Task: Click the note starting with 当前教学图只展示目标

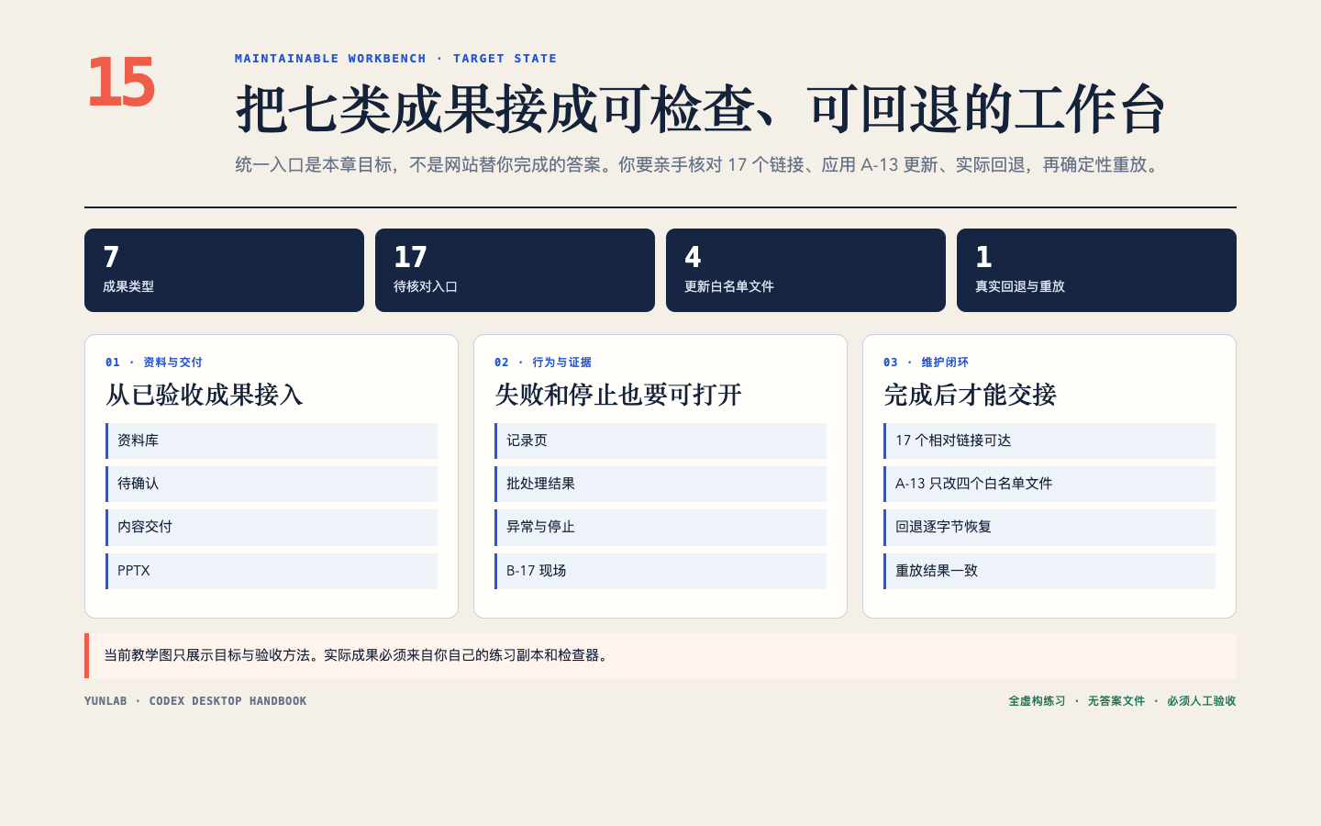Action: [660, 655]
